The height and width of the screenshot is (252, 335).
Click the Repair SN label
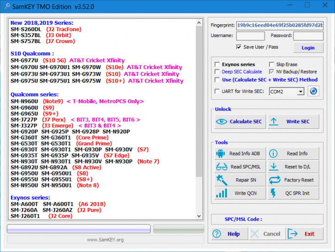pyautogui.click(x=246, y=180)
